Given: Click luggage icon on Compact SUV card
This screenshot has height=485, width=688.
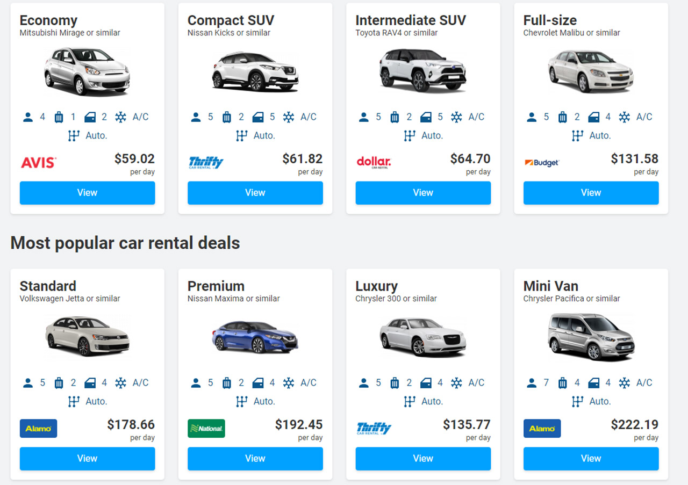Looking at the screenshot, I should click(x=227, y=117).
